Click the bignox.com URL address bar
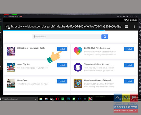This screenshot has height=115, width=141. (66, 27)
